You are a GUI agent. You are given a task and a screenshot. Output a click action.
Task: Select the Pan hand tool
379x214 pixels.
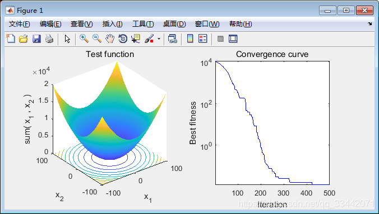point(110,39)
